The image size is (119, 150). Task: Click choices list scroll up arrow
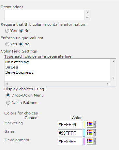(113, 62)
